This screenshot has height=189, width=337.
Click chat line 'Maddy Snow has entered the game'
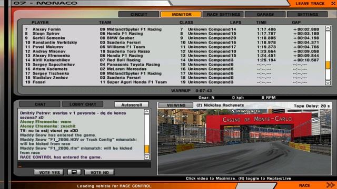[x=58, y=135]
